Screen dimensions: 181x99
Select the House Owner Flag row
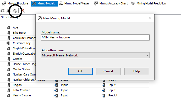coord(18,64)
